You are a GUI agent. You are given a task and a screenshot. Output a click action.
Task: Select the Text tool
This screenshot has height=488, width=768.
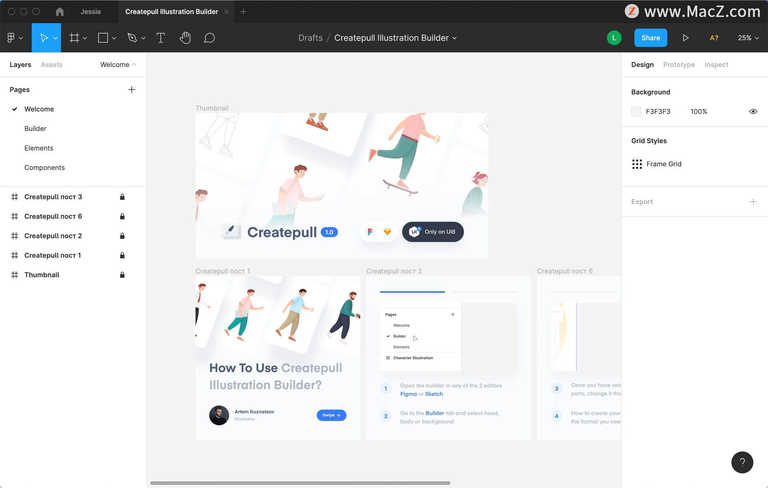pyautogui.click(x=161, y=38)
